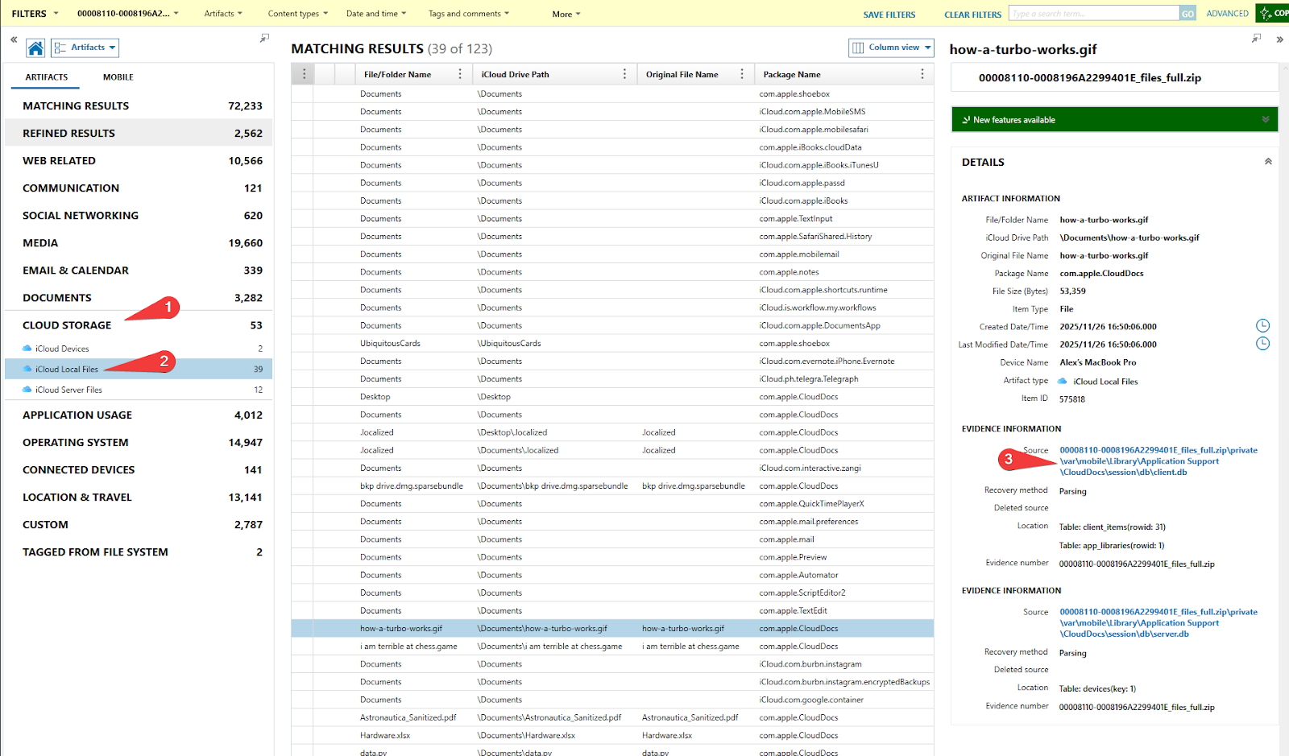Open the Tags and comments filter dropdown
1289x756 pixels.
click(469, 14)
